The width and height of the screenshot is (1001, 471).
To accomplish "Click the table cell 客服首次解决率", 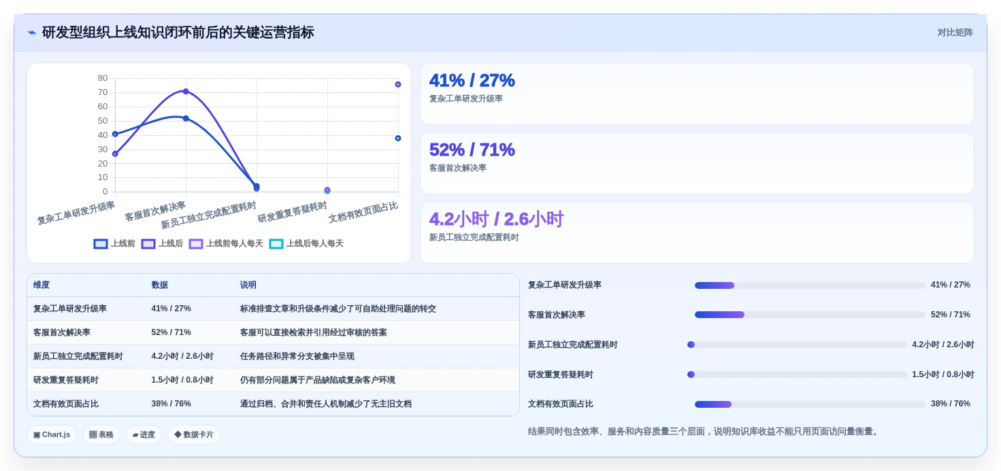I will tap(62, 332).
